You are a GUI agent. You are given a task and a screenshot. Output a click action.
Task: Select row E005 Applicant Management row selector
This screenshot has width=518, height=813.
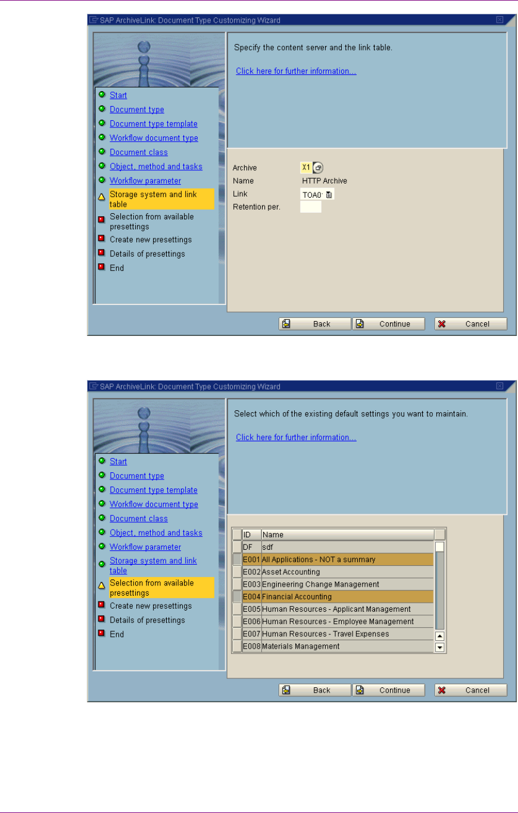(237, 609)
